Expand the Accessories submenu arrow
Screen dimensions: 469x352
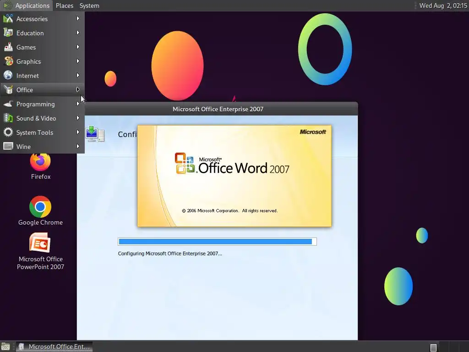click(x=78, y=18)
